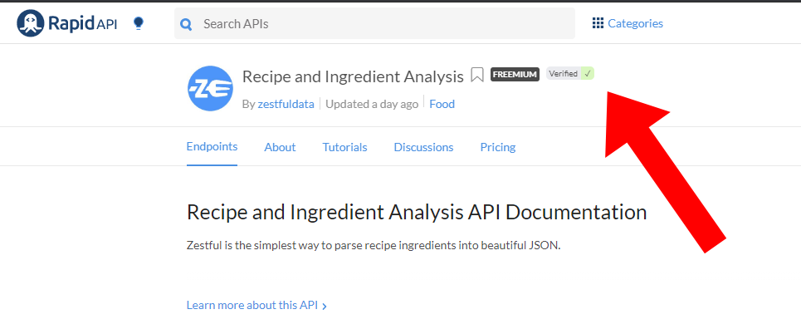Switch to the Pricing tab
This screenshot has width=801, height=329.
coord(497,147)
